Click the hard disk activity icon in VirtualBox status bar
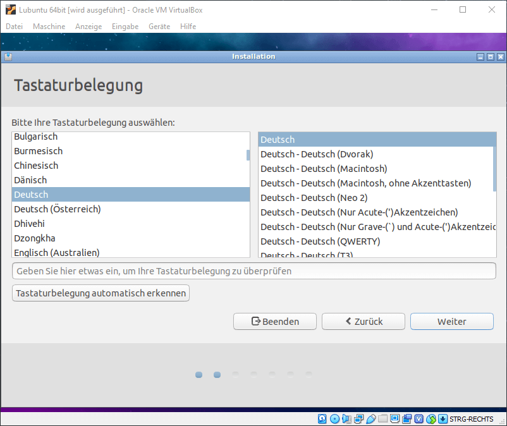 point(322,419)
